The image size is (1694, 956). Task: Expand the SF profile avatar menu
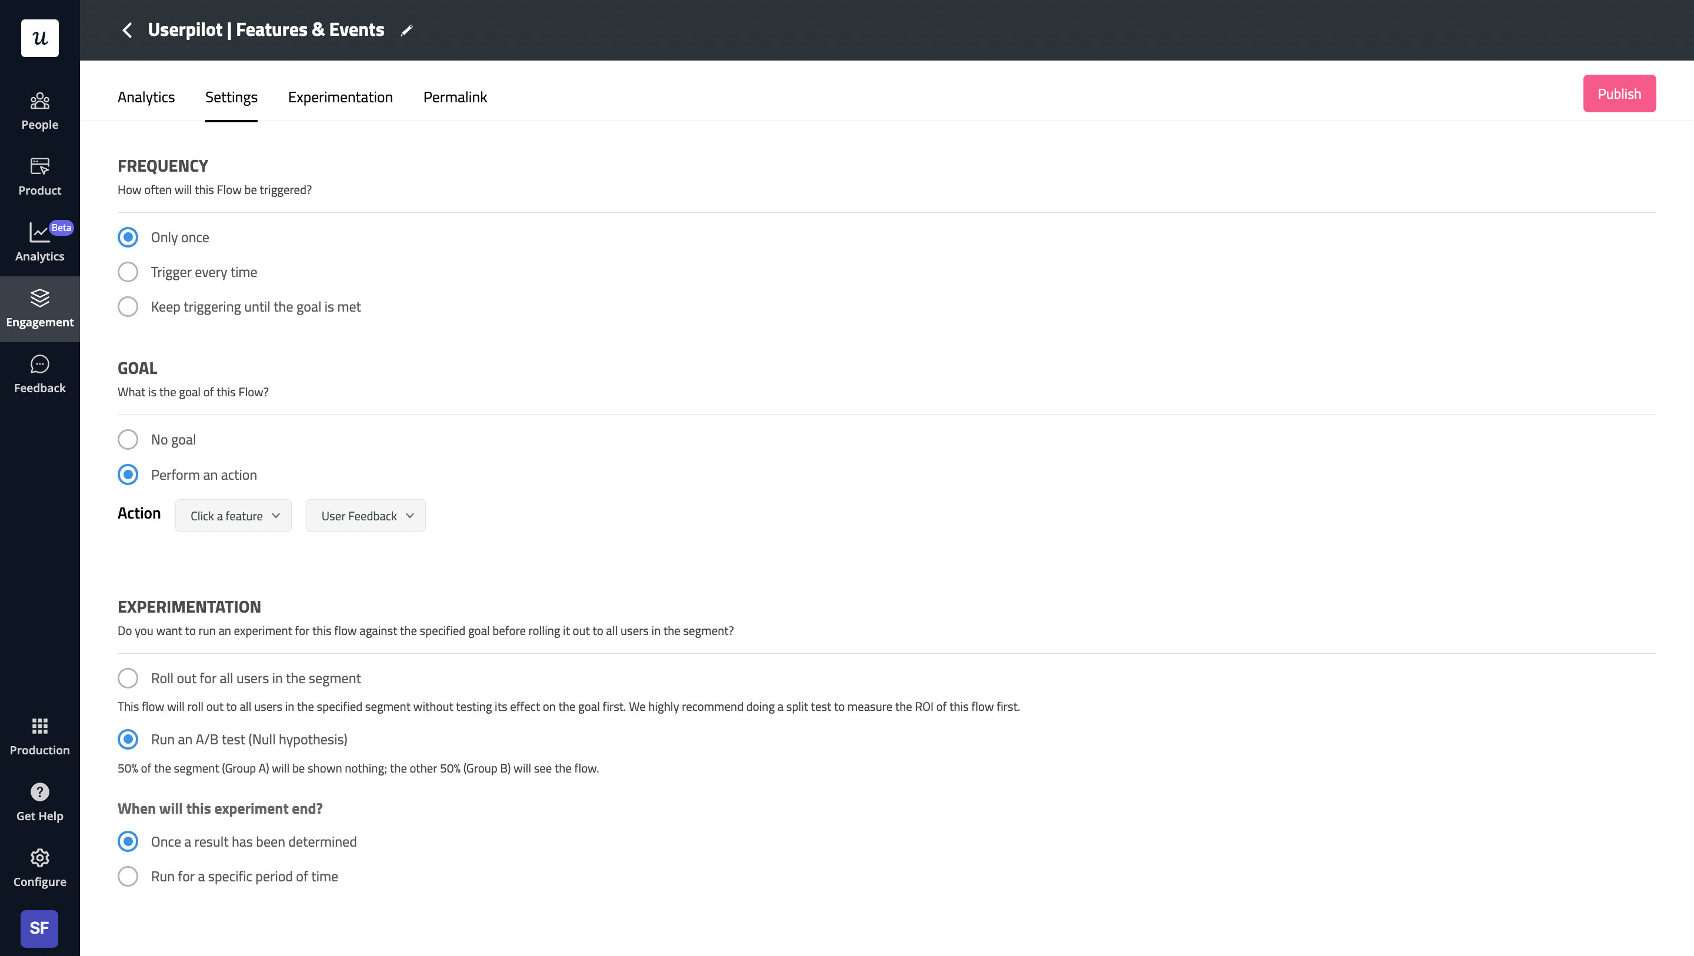click(39, 928)
